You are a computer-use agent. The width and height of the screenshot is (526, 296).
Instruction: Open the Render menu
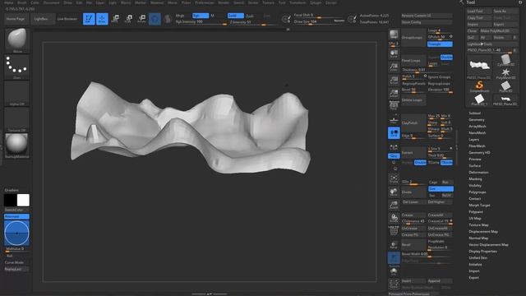(224, 2)
